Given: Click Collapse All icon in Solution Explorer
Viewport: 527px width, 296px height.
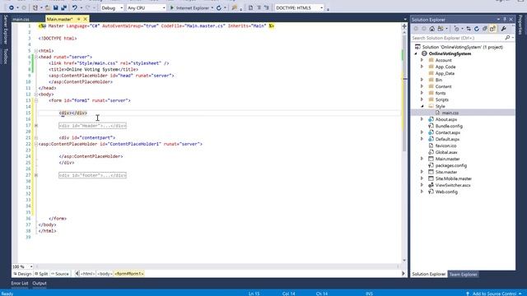Looking at the screenshot, I should pyautogui.click(x=485, y=29).
